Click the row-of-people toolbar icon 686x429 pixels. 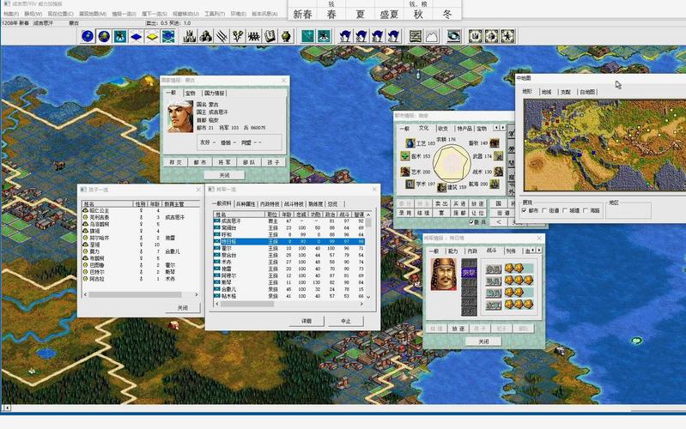click(254, 36)
